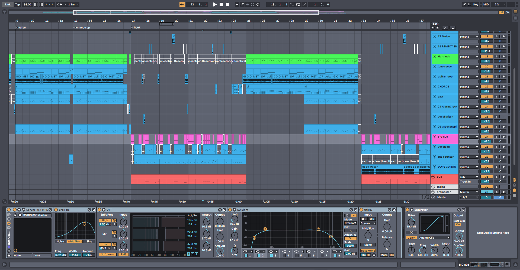Click the Stop button in transport
Screen dimensions: 520x270
[221, 4]
